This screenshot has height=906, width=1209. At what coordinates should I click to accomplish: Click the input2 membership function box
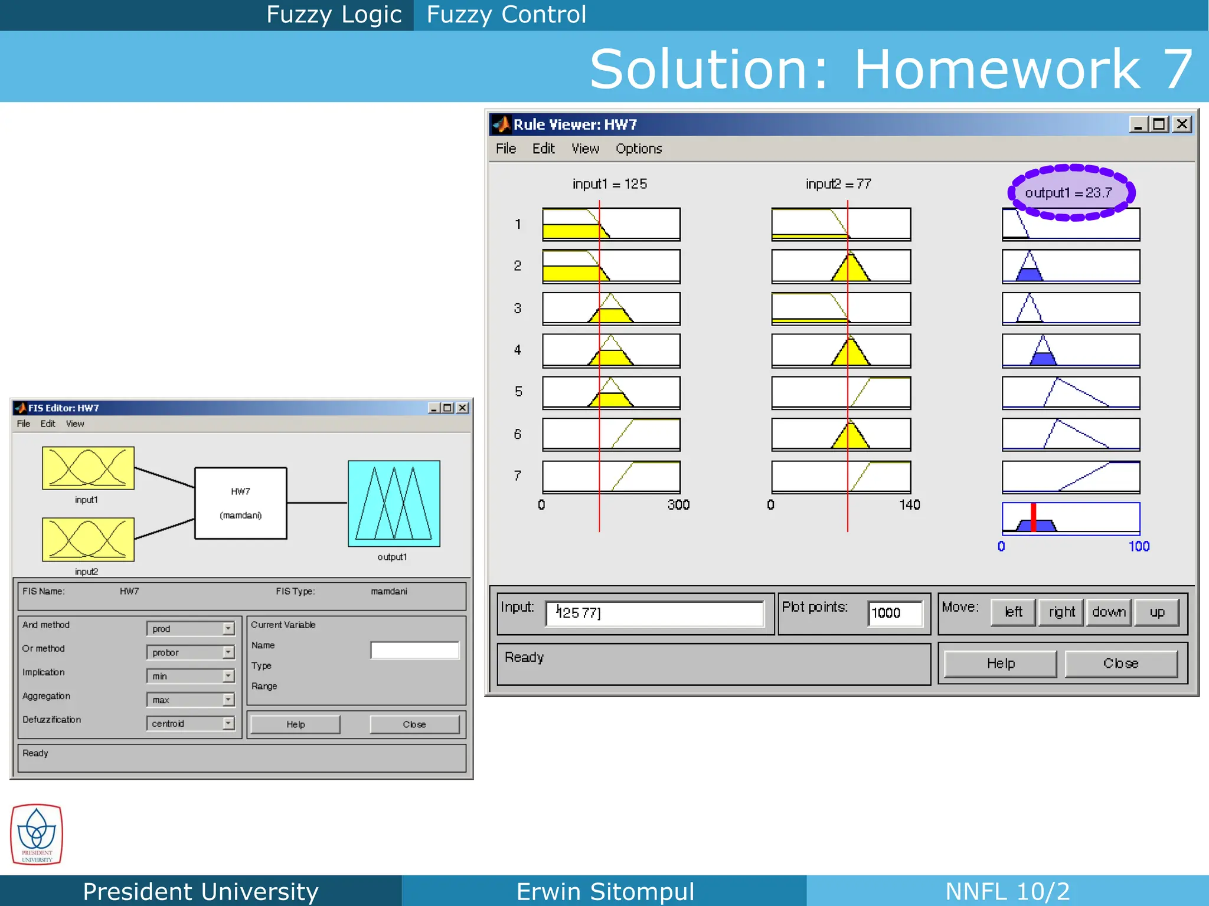coord(88,539)
